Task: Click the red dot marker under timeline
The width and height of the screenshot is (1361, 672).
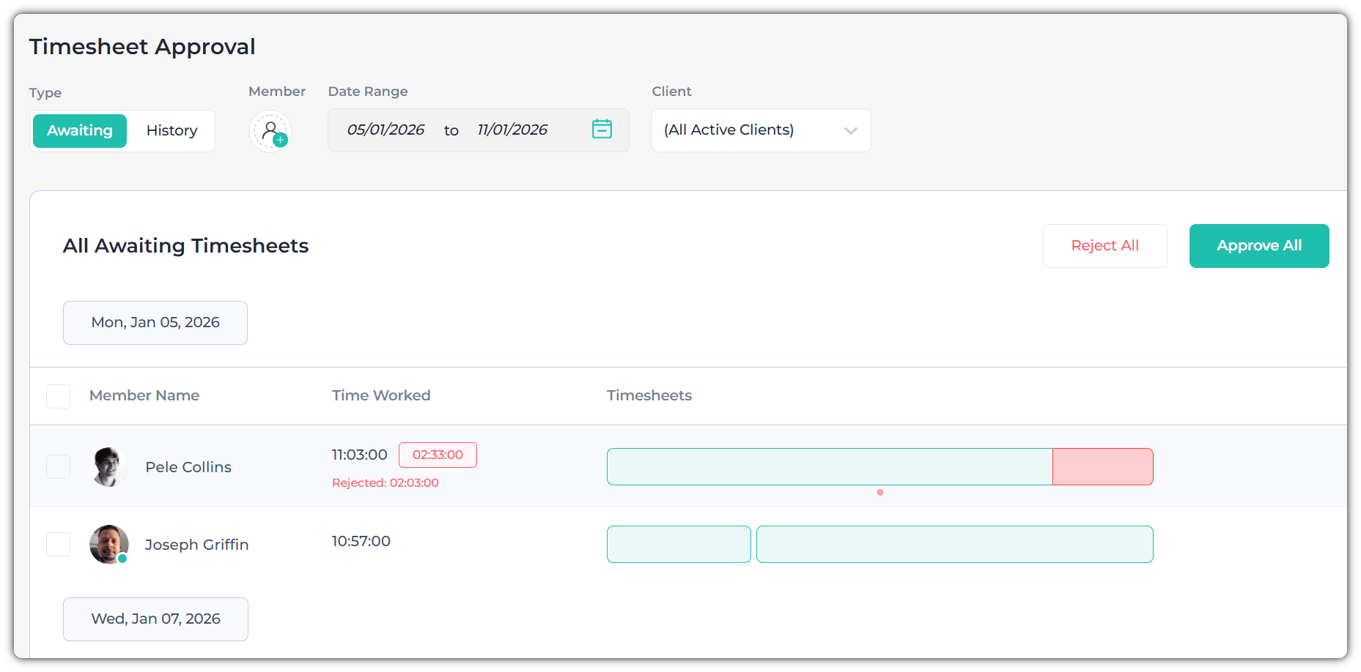Action: (880, 493)
